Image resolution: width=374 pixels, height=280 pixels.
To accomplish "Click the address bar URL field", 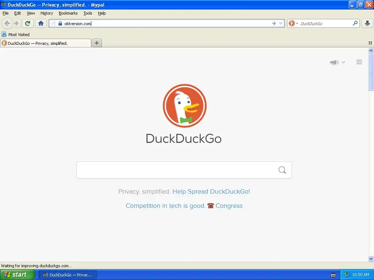I will pos(167,23).
